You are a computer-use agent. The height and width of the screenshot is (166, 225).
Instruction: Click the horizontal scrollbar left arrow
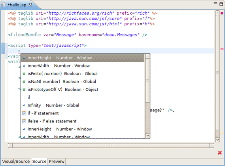[x=10, y=145]
